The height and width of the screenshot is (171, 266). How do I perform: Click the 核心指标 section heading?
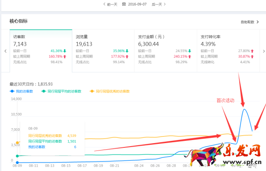[x=18, y=21]
